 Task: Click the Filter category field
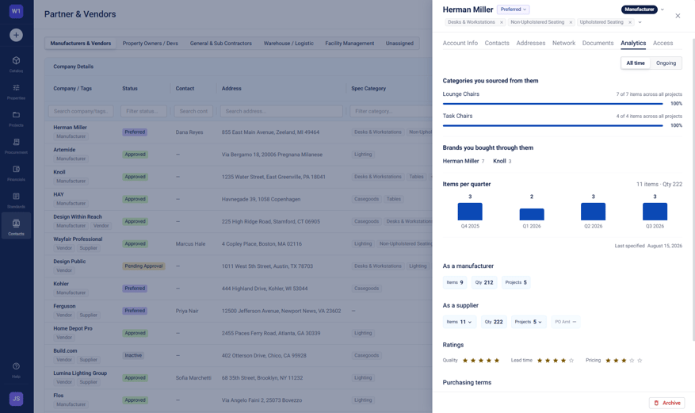tap(391, 111)
